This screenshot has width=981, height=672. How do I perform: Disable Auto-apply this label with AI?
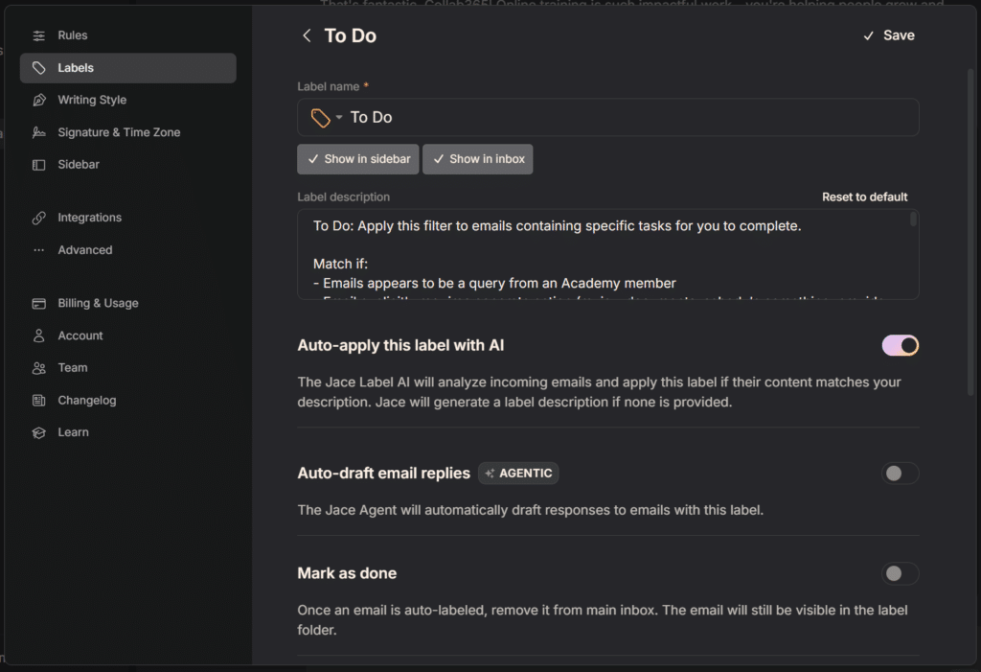(900, 345)
